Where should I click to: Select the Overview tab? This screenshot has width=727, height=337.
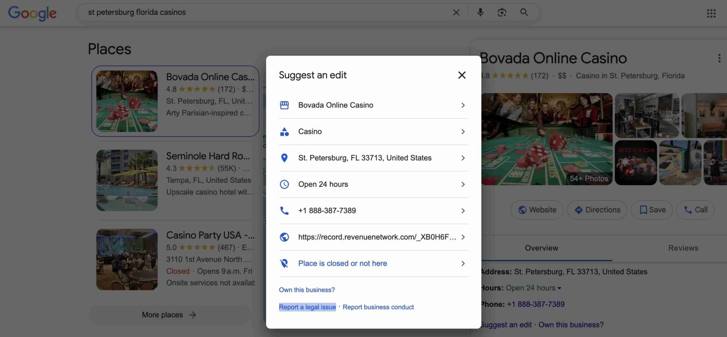pyautogui.click(x=541, y=248)
